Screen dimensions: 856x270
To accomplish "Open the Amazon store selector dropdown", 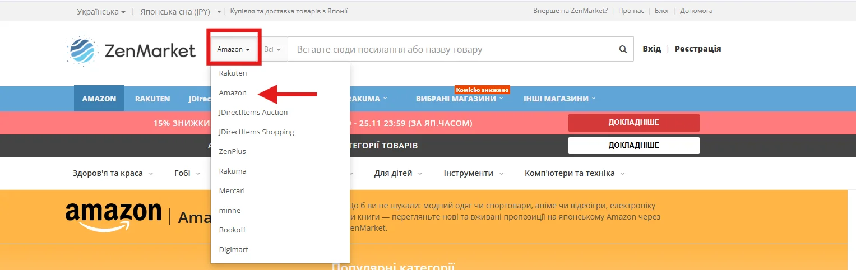I will [234, 49].
